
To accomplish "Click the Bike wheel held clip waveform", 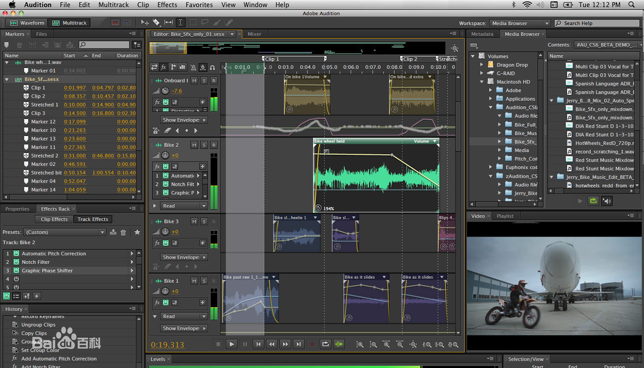I will tap(376, 178).
